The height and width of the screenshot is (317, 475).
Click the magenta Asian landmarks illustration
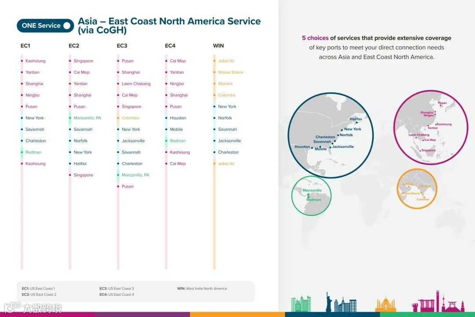(x=438, y=302)
